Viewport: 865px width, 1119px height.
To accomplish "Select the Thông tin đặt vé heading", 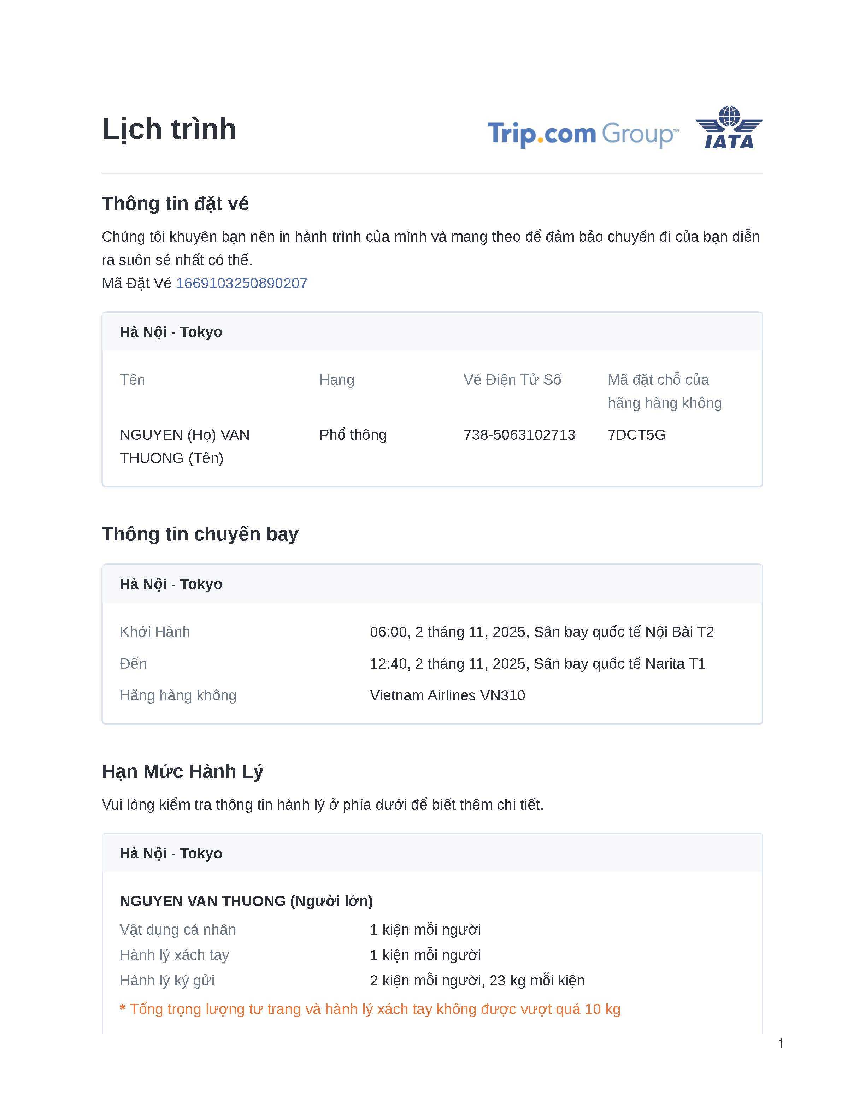I will pyautogui.click(x=175, y=203).
